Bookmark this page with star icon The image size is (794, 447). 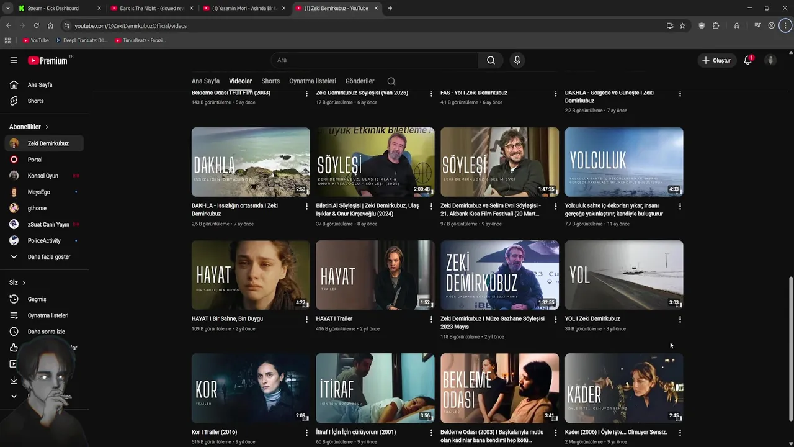pyautogui.click(x=682, y=25)
